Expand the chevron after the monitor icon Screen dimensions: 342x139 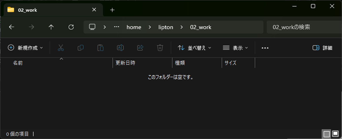pos(105,27)
